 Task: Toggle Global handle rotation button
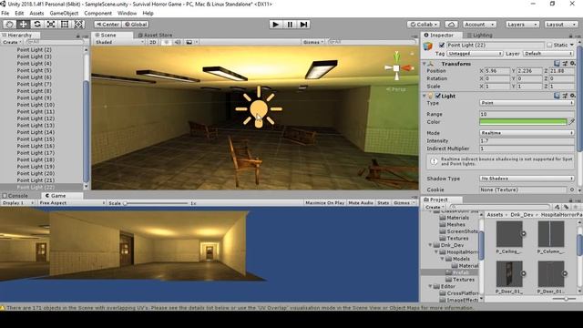[x=136, y=25]
